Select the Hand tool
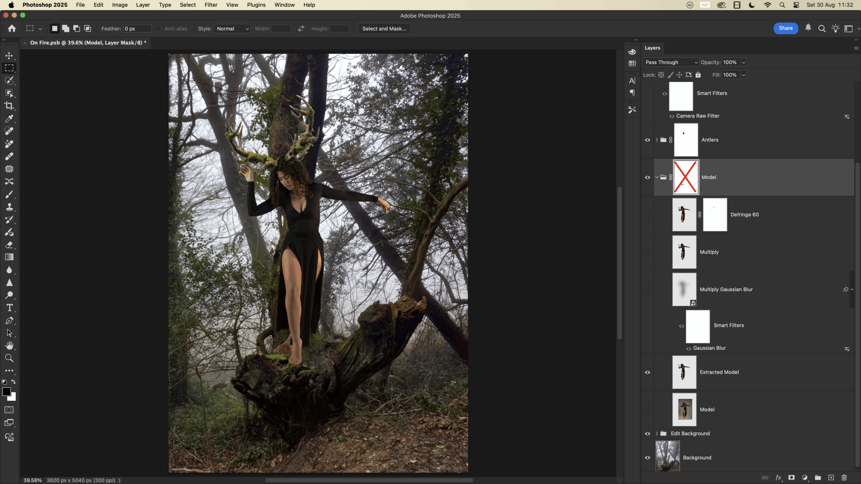This screenshot has width=861, height=484. click(9, 346)
